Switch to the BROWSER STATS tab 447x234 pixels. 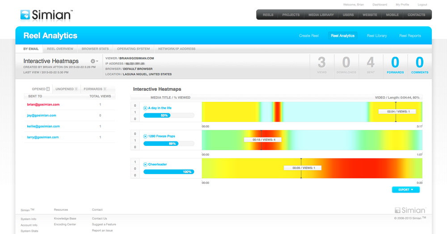(x=95, y=49)
